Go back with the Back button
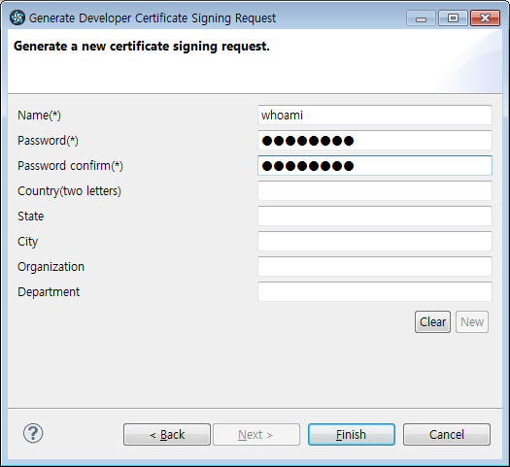This screenshot has width=510, height=467. 167,435
